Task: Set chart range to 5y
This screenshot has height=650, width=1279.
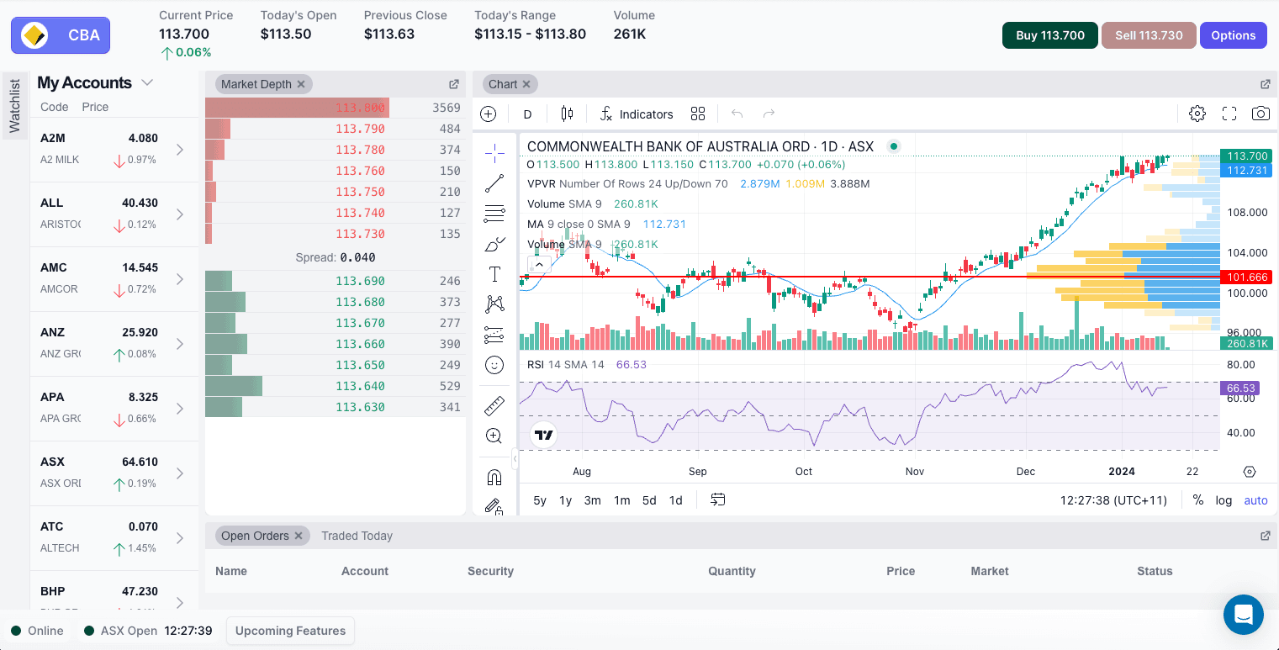Action: click(x=540, y=500)
